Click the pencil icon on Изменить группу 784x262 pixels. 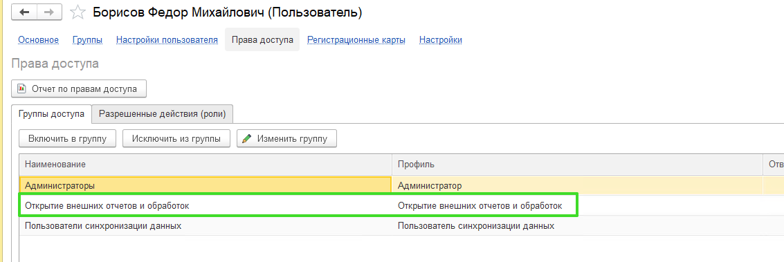pos(246,139)
